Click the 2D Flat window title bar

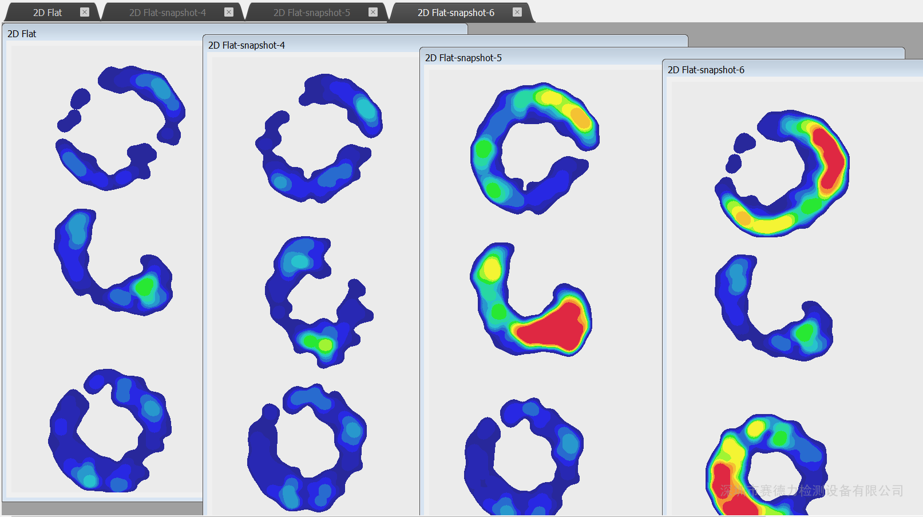click(103, 34)
